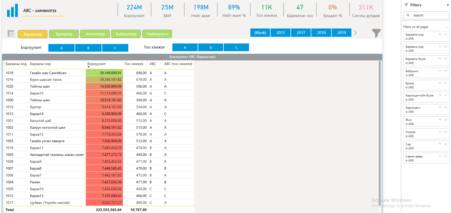Click the Ангиллаар button
This screenshot has height=213, width=451.
pos(95,34)
